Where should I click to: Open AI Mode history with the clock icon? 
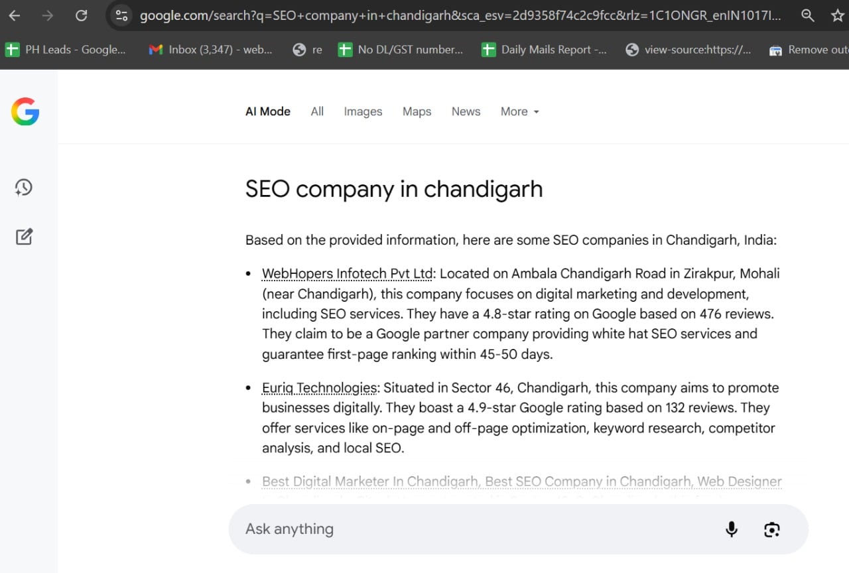(24, 188)
